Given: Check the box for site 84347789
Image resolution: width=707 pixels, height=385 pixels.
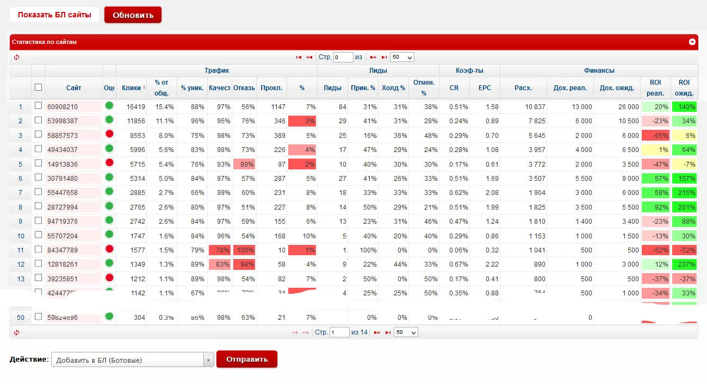Looking at the screenshot, I should [x=38, y=249].
